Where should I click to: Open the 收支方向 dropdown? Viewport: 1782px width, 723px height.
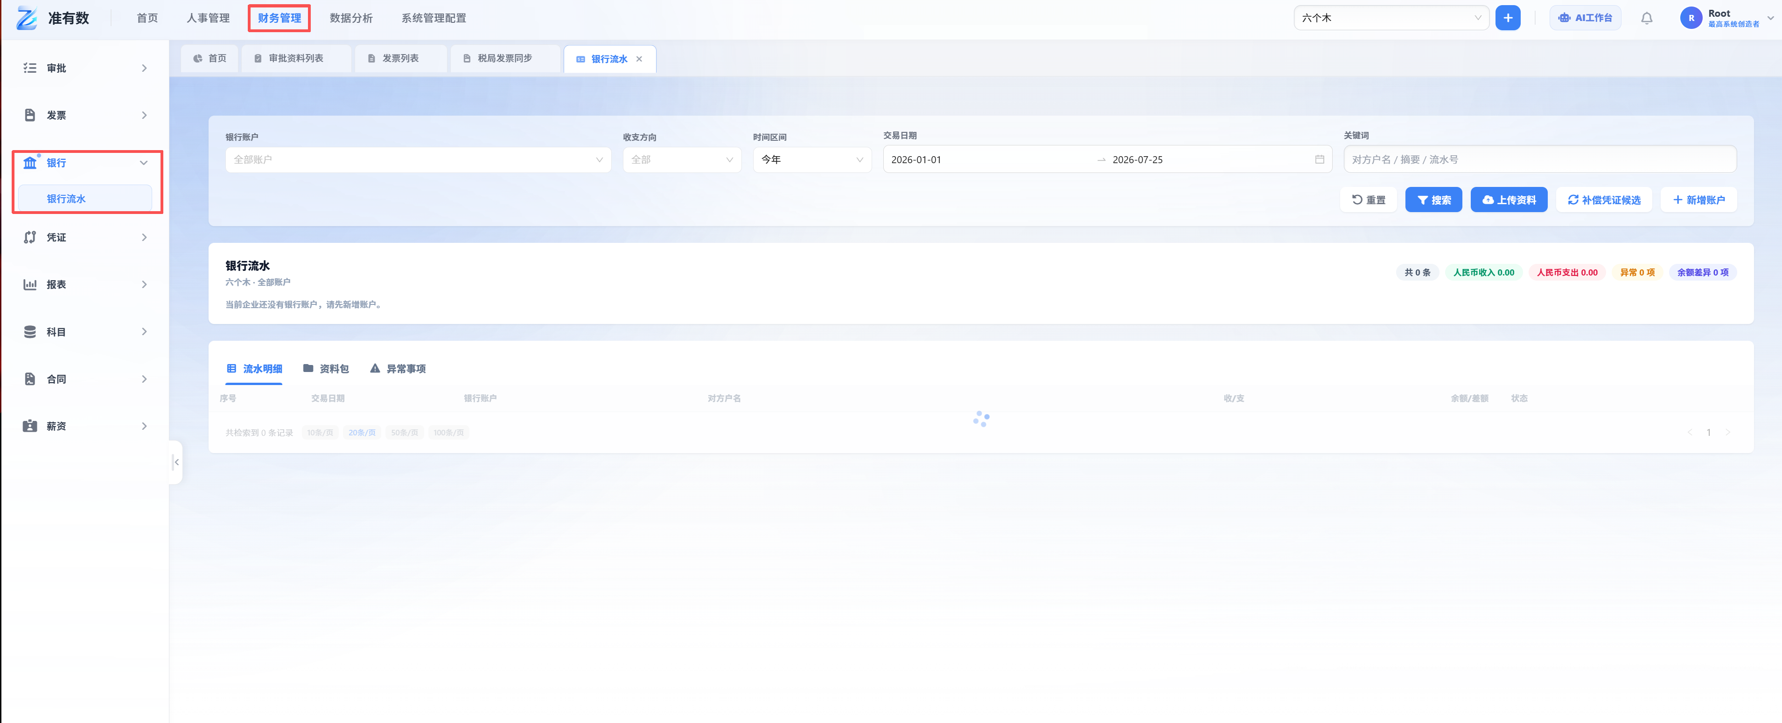tap(681, 160)
